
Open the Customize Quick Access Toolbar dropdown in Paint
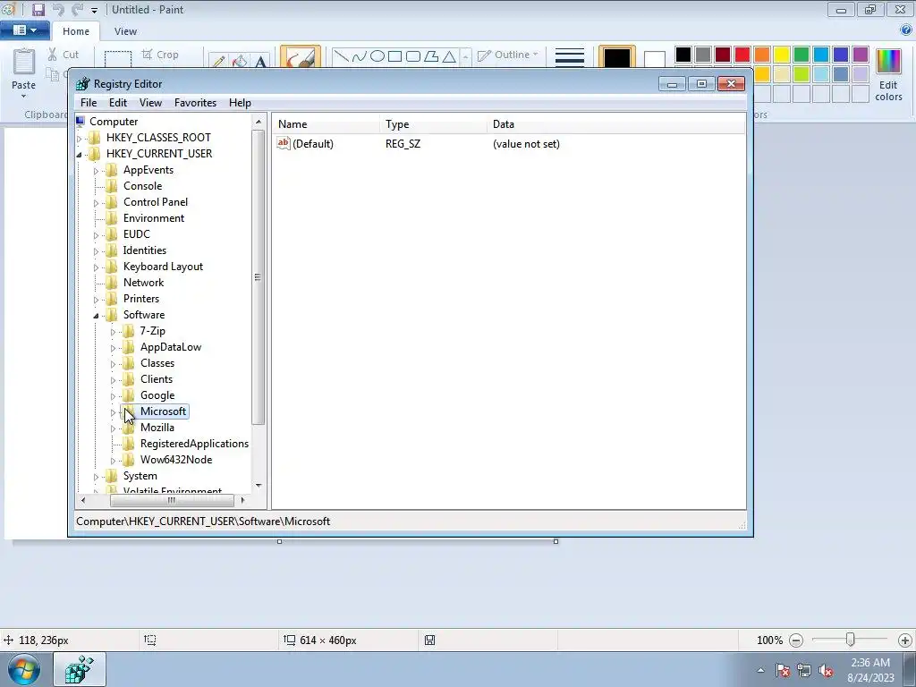(94, 11)
